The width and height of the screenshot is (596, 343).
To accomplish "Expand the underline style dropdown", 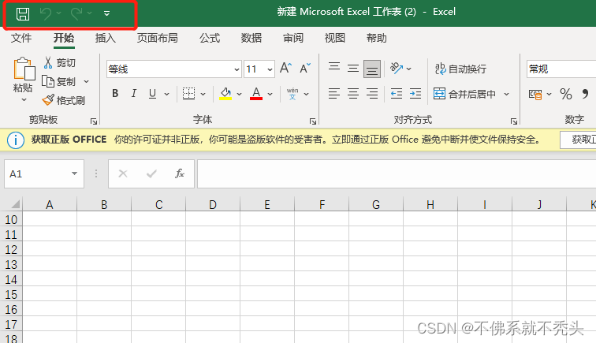I will point(166,94).
